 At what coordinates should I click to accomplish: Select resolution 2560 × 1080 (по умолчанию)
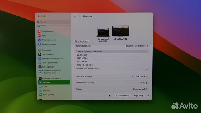pos(112,52)
